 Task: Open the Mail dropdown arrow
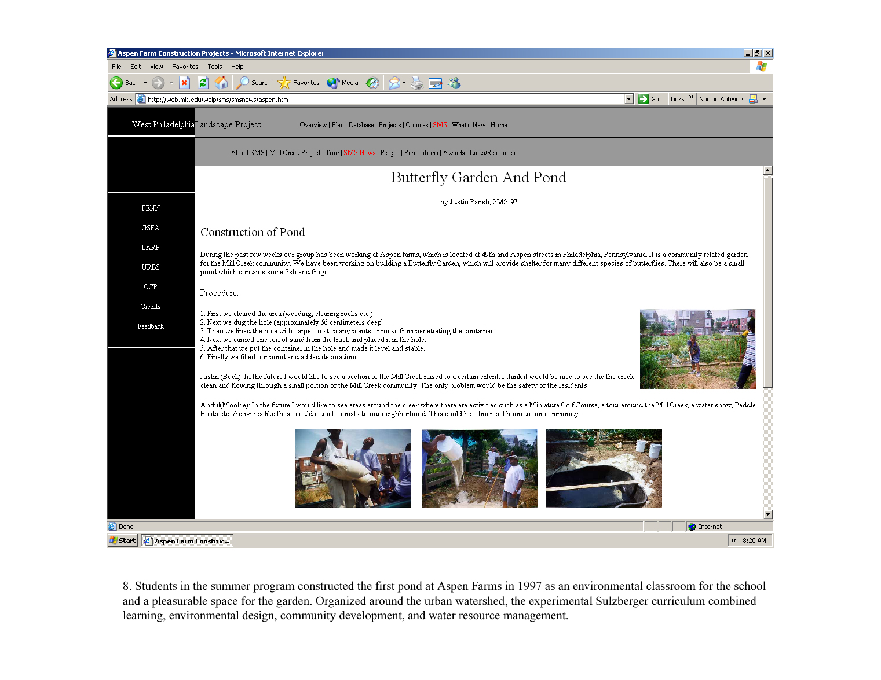point(404,83)
